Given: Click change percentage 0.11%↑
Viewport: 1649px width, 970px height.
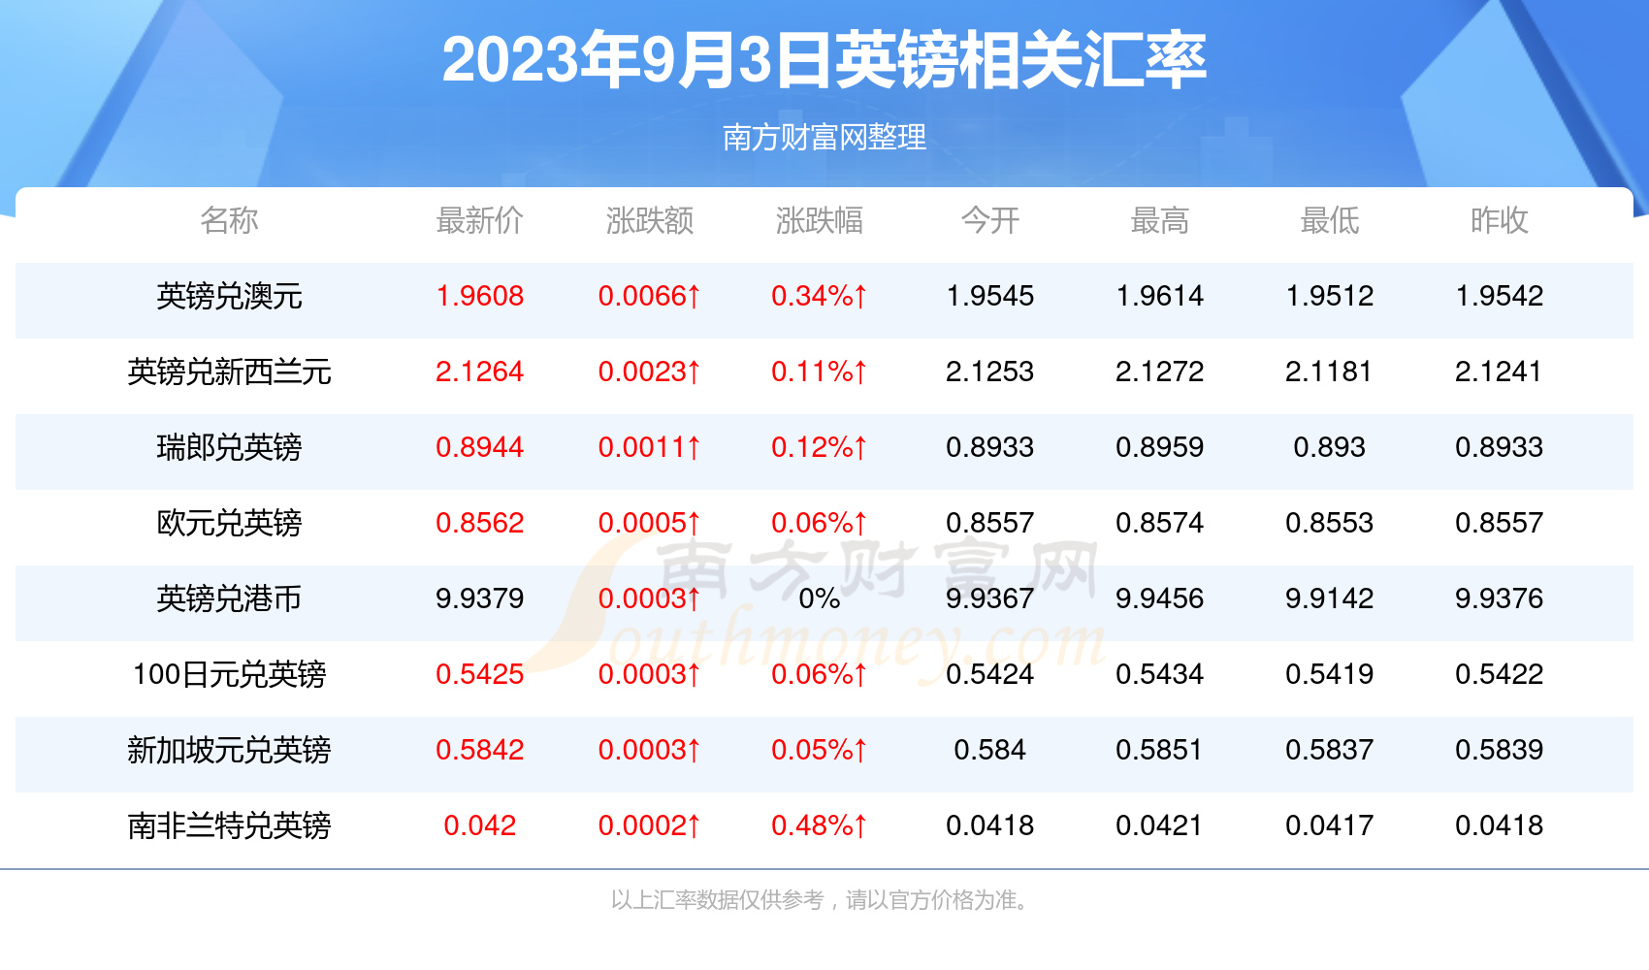Looking at the screenshot, I should [x=819, y=372].
